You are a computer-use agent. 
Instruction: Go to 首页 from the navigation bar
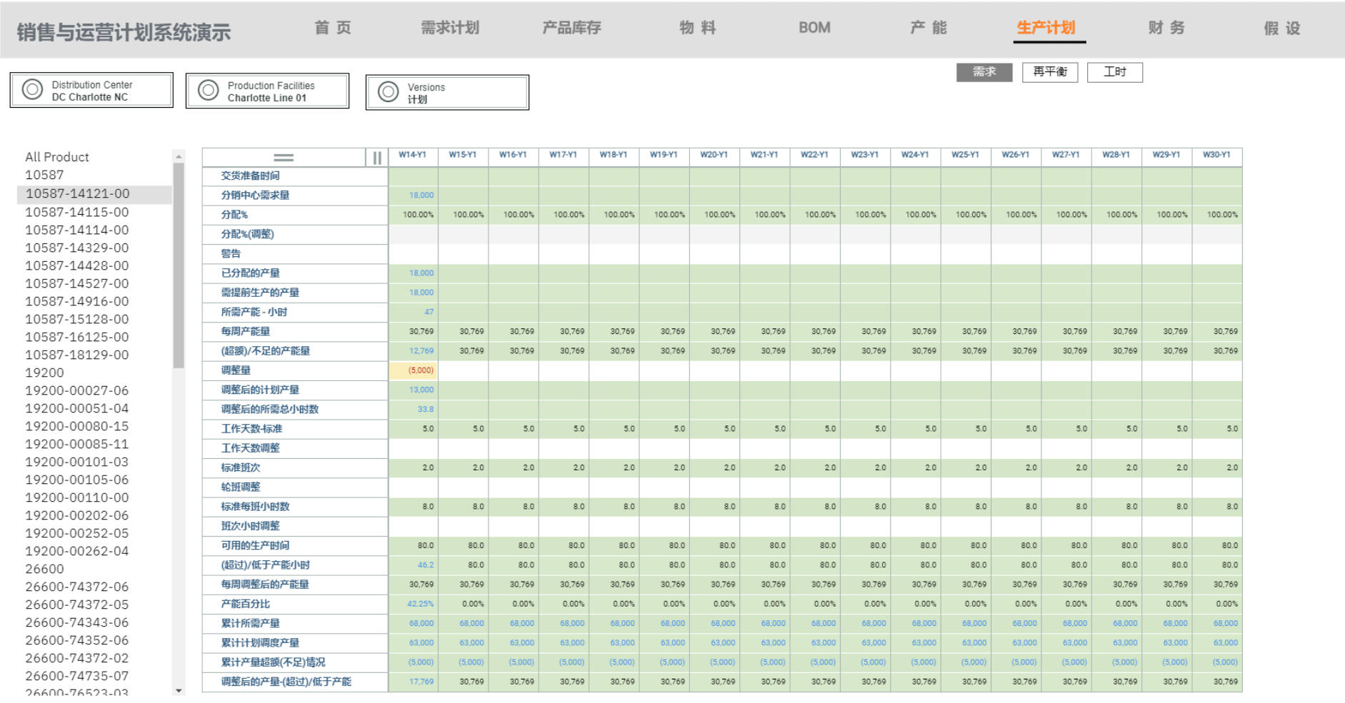pyautogui.click(x=333, y=28)
